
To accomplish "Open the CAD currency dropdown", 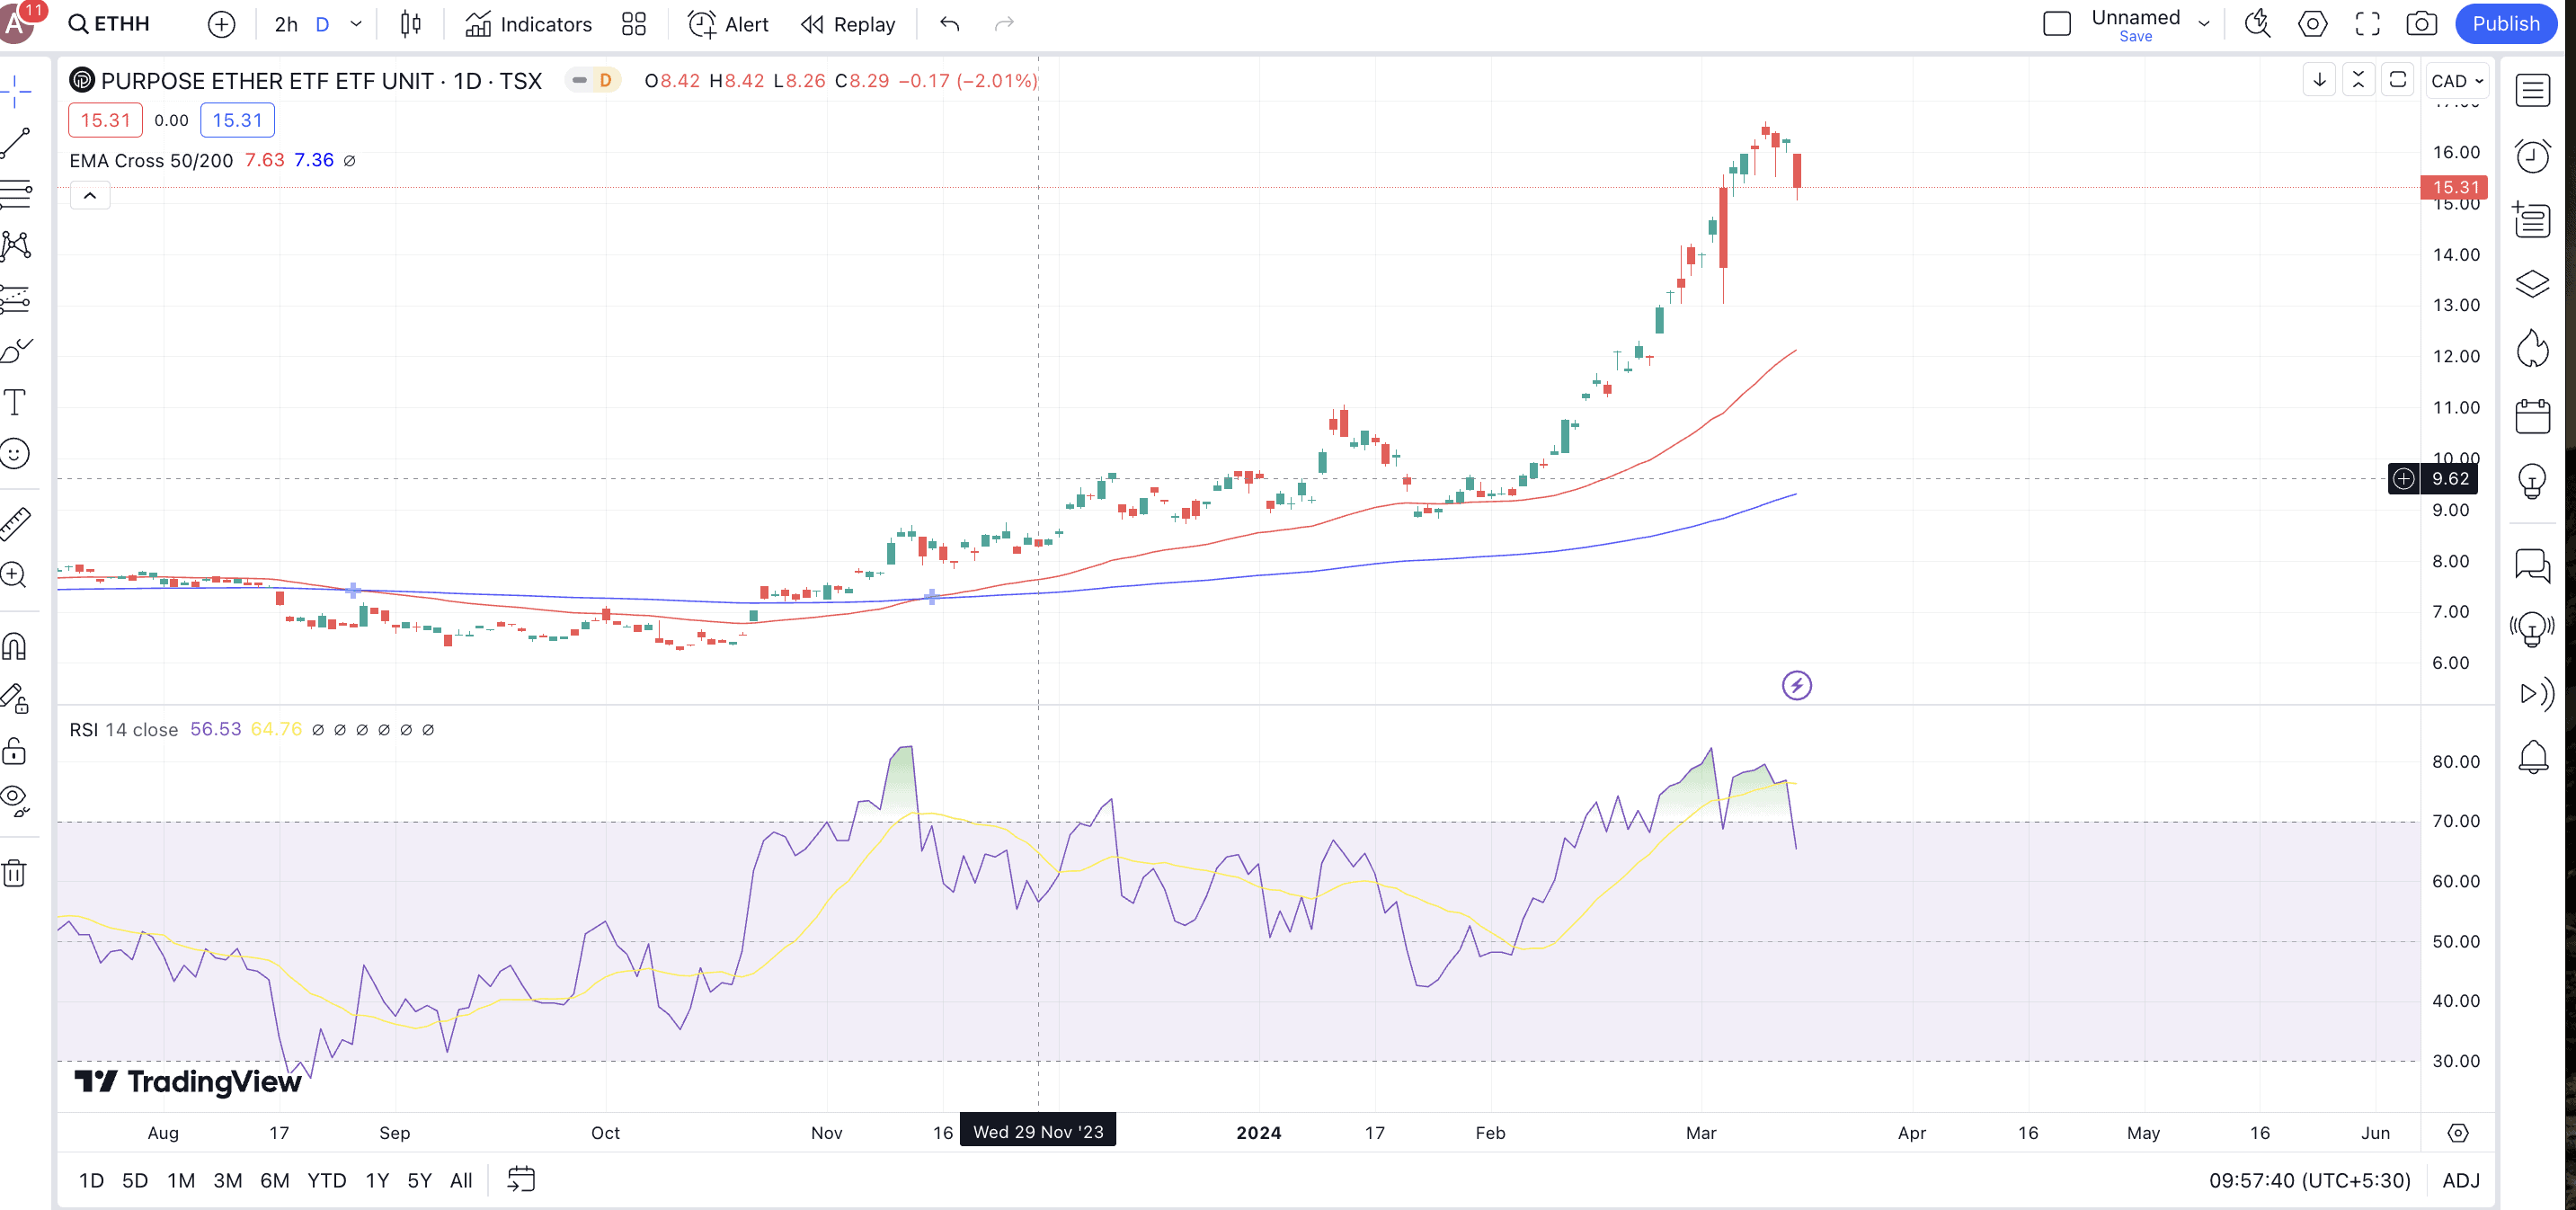I will (2457, 81).
